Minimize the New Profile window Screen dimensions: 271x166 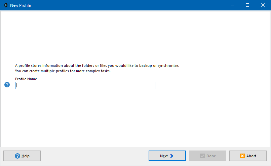pyautogui.click(x=232, y=5)
